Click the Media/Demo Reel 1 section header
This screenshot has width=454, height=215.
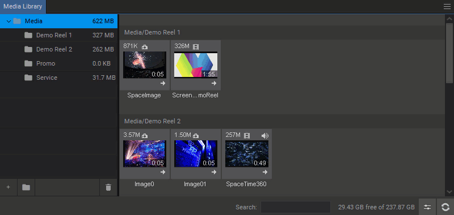point(282,32)
